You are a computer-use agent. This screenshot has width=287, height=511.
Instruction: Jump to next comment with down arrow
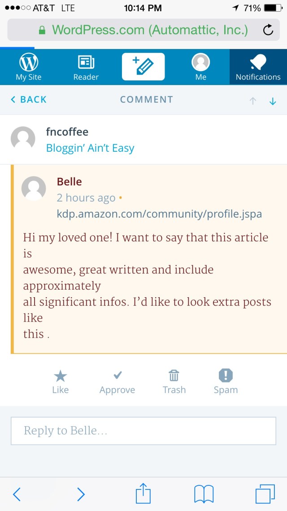[x=273, y=101]
